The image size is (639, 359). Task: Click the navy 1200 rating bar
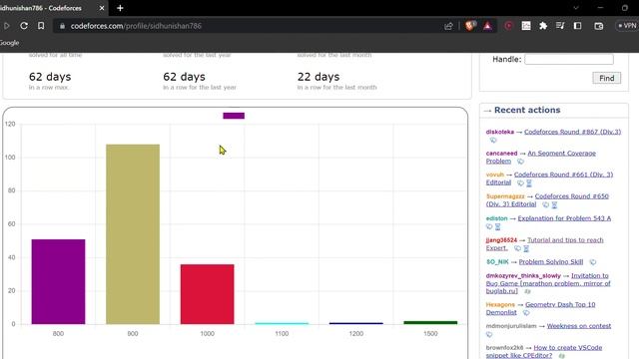[356, 323]
